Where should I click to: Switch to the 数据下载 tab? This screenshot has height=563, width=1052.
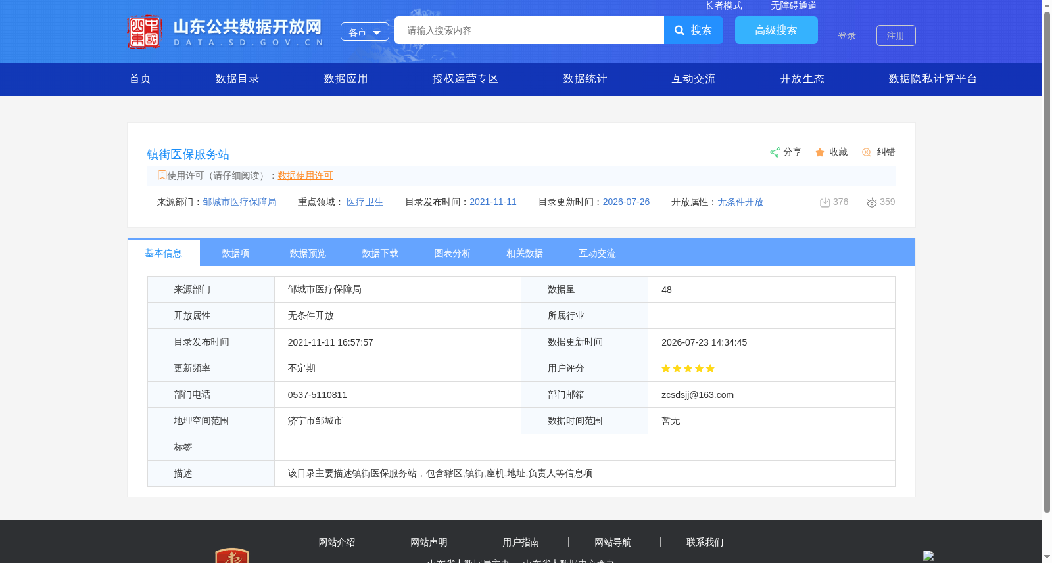[381, 253]
